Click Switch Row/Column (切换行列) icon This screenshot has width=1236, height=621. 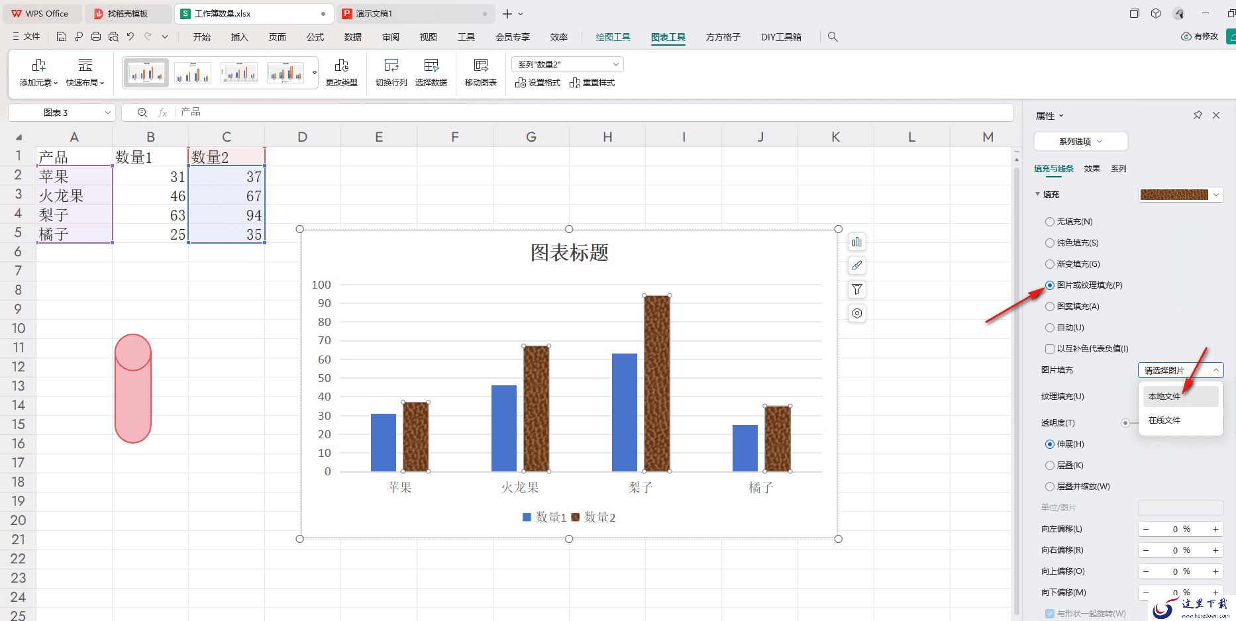tap(391, 65)
